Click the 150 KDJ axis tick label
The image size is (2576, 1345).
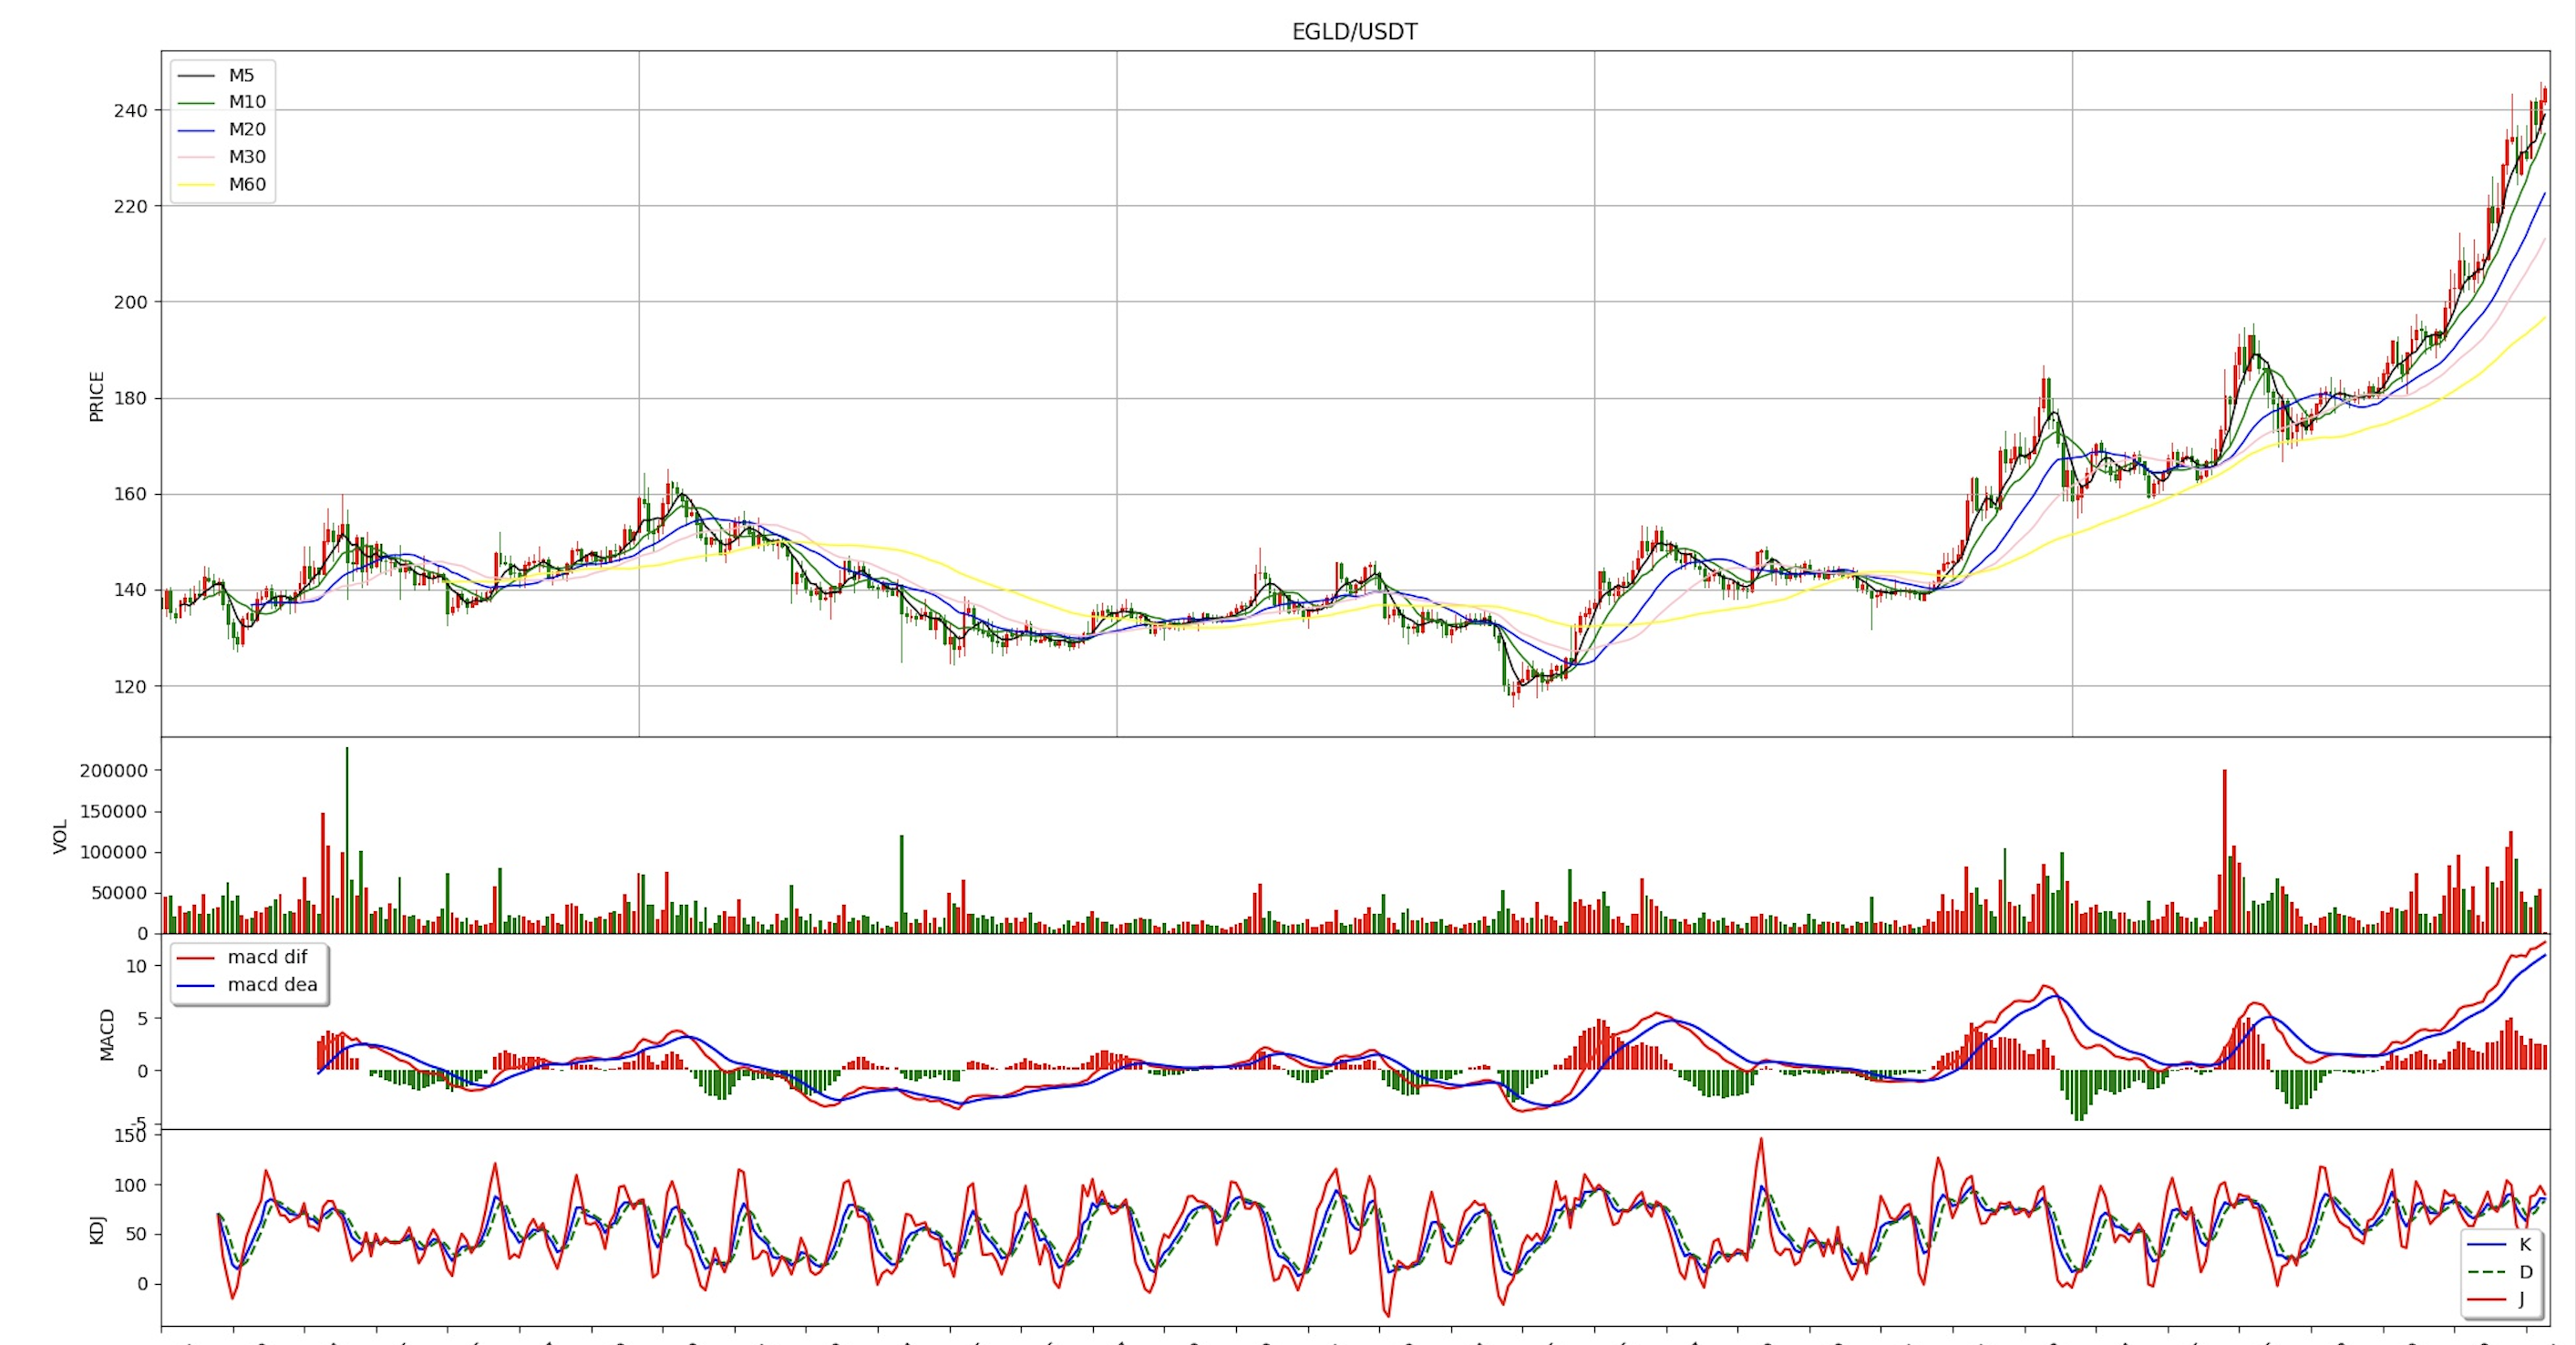pyautogui.click(x=130, y=1136)
